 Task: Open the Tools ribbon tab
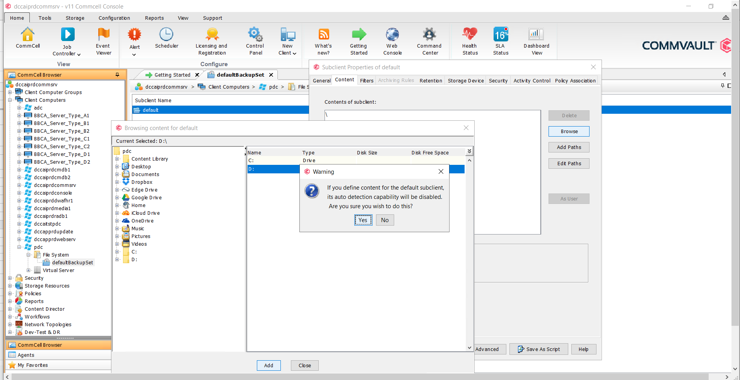click(45, 18)
